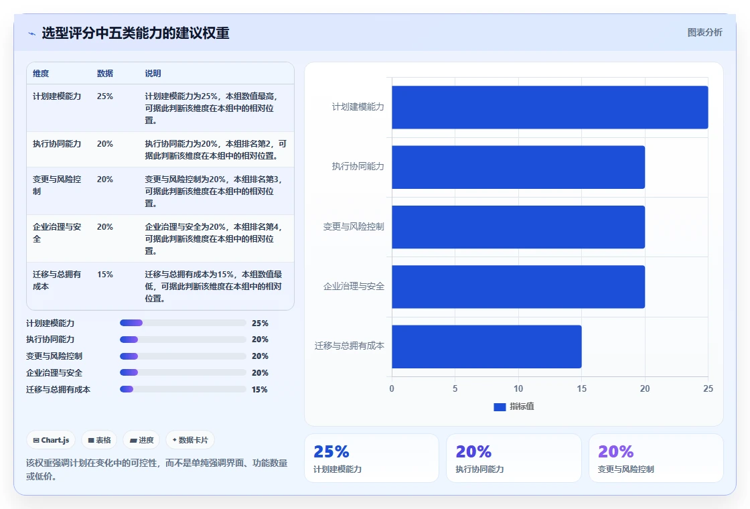
Task: Click the 迁移与总拥有成本 chart bar
Action: coord(487,346)
